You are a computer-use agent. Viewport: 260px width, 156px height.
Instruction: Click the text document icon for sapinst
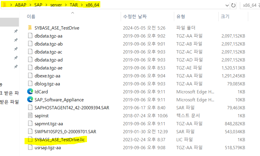click(x=30, y=116)
